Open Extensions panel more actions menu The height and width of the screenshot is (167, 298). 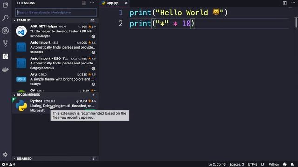[x=92, y=3]
